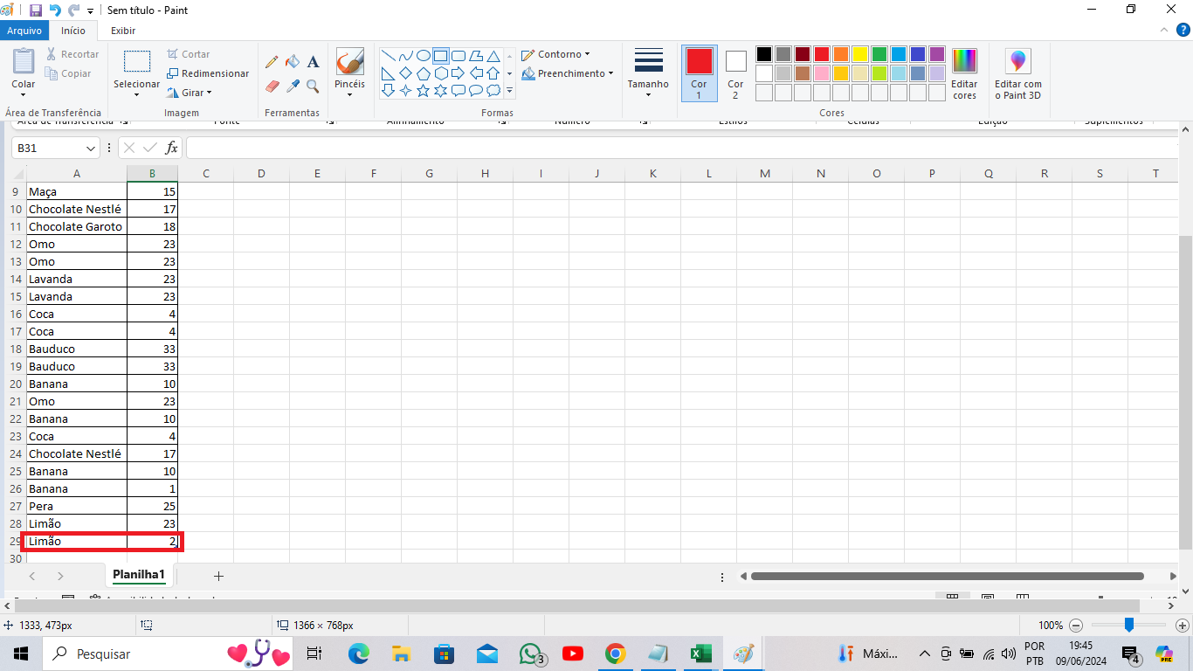Select the Oval callout shape
This screenshot has width=1193, height=671.
(x=476, y=90)
